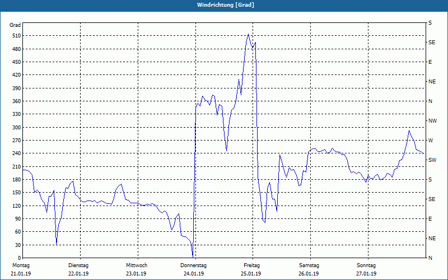Click the date 24.01.19

pyautogui.click(x=194, y=274)
